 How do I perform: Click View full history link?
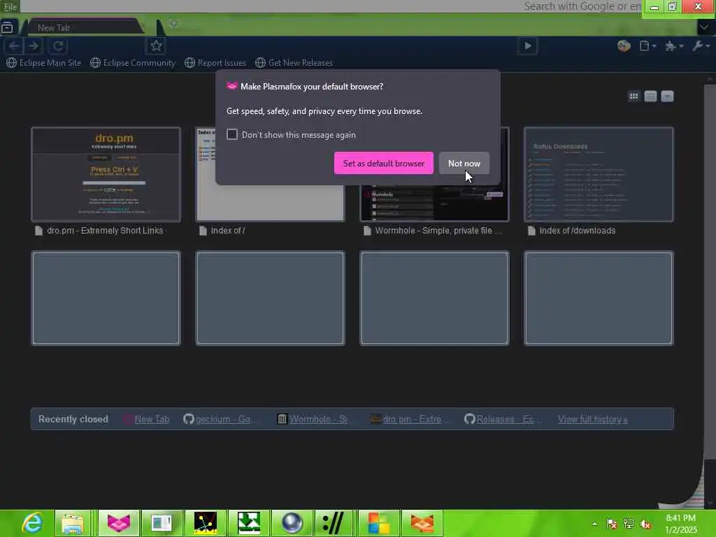point(593,419)
